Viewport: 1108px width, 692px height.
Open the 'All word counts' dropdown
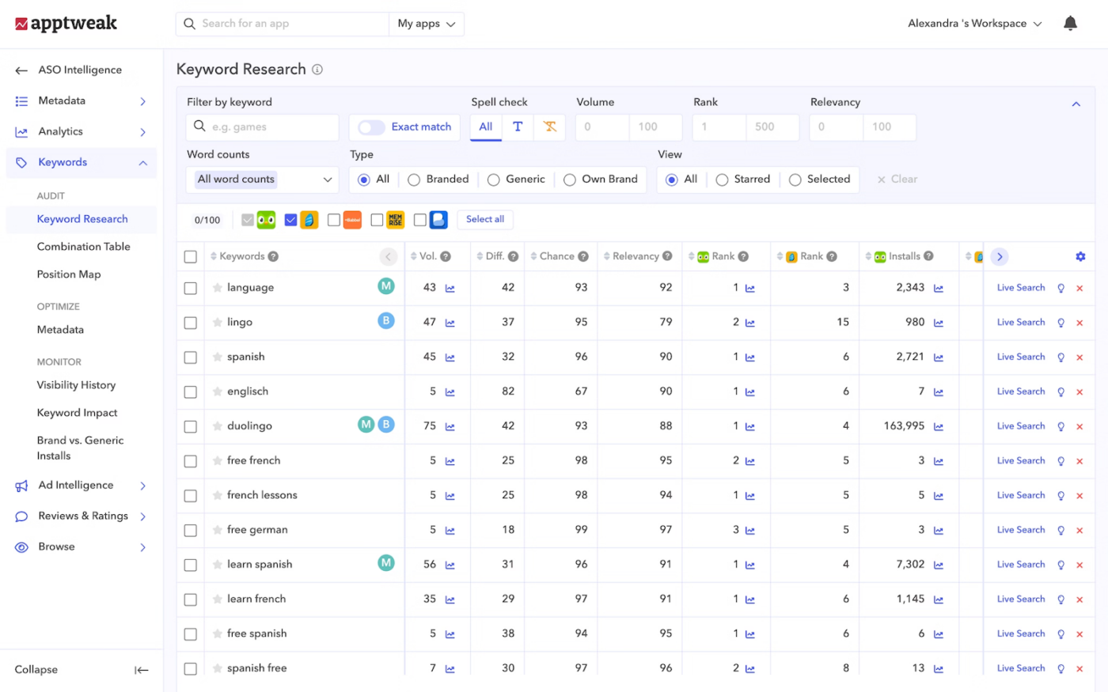tap(262, 179)
